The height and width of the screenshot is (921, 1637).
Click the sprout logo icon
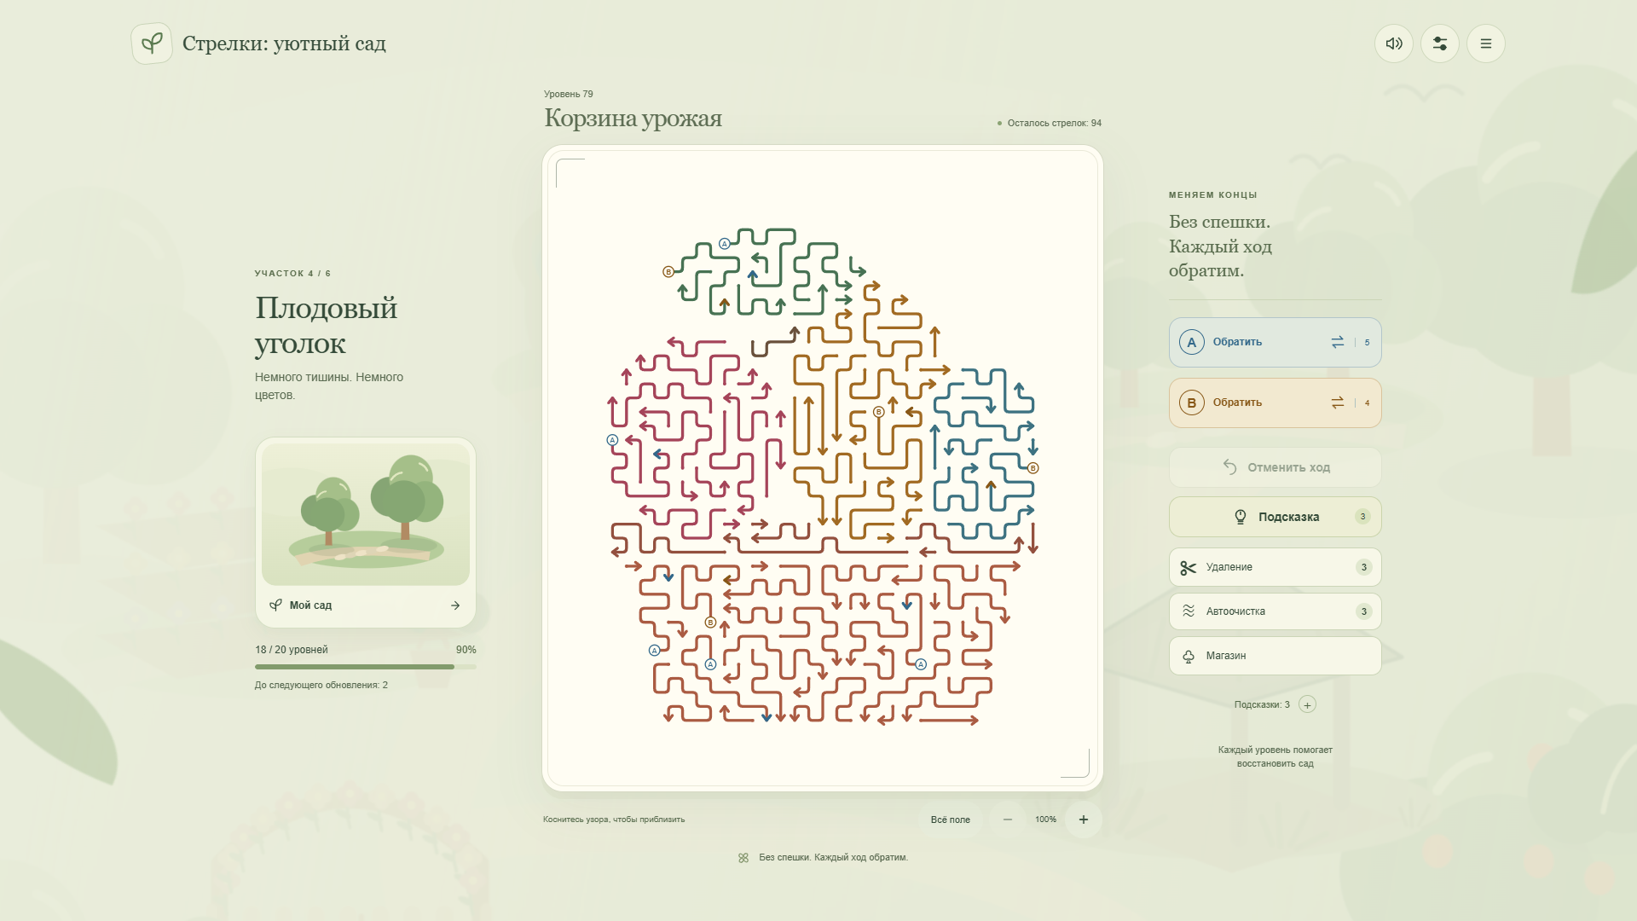tap(152, 43)
